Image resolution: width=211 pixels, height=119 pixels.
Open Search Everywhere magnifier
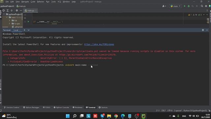click(x=202, y=6)
